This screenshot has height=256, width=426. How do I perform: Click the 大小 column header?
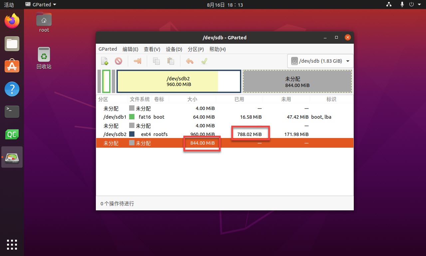coord(192,99)
